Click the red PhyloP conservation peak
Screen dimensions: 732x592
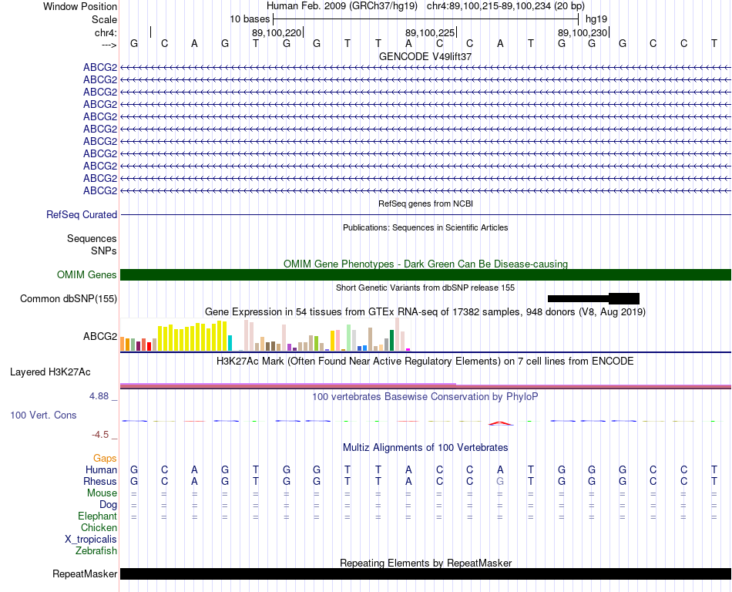pos(500,423)
